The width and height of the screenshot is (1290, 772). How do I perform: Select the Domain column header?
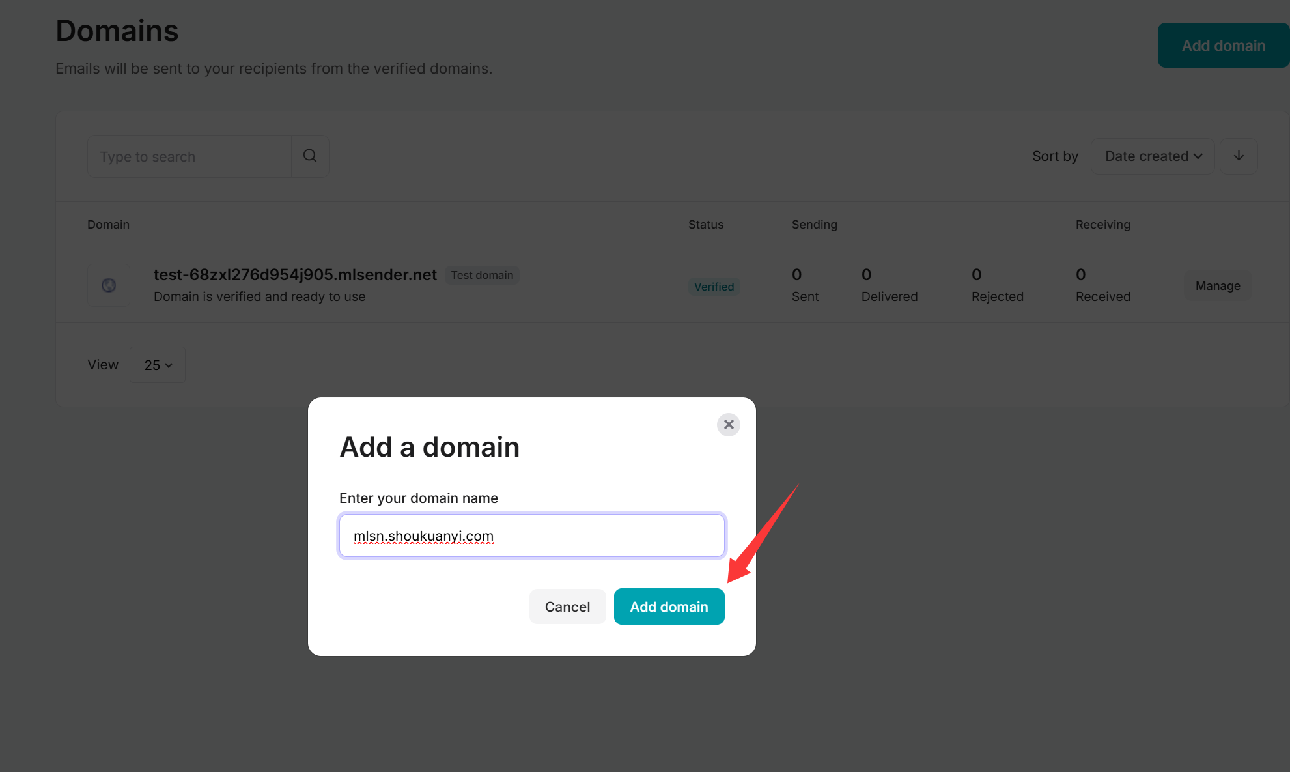tap(108, 225)
